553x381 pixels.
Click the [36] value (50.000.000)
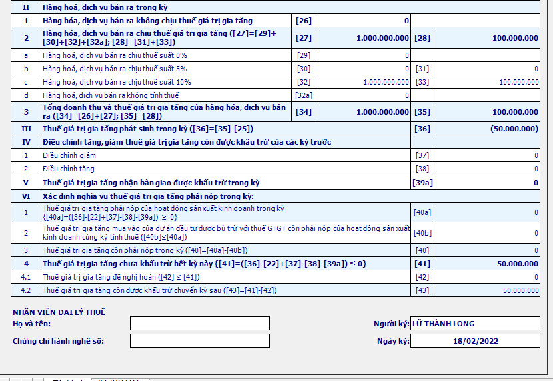coord(486,129)
